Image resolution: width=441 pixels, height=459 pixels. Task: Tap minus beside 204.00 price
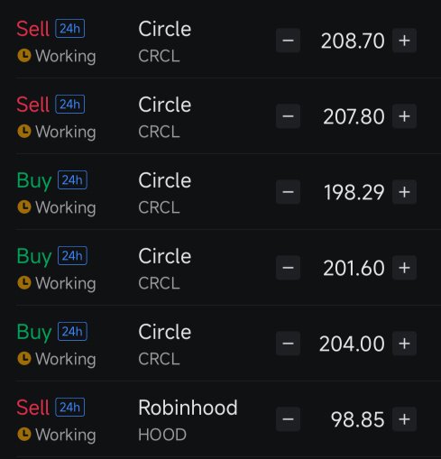pos(288,344)
